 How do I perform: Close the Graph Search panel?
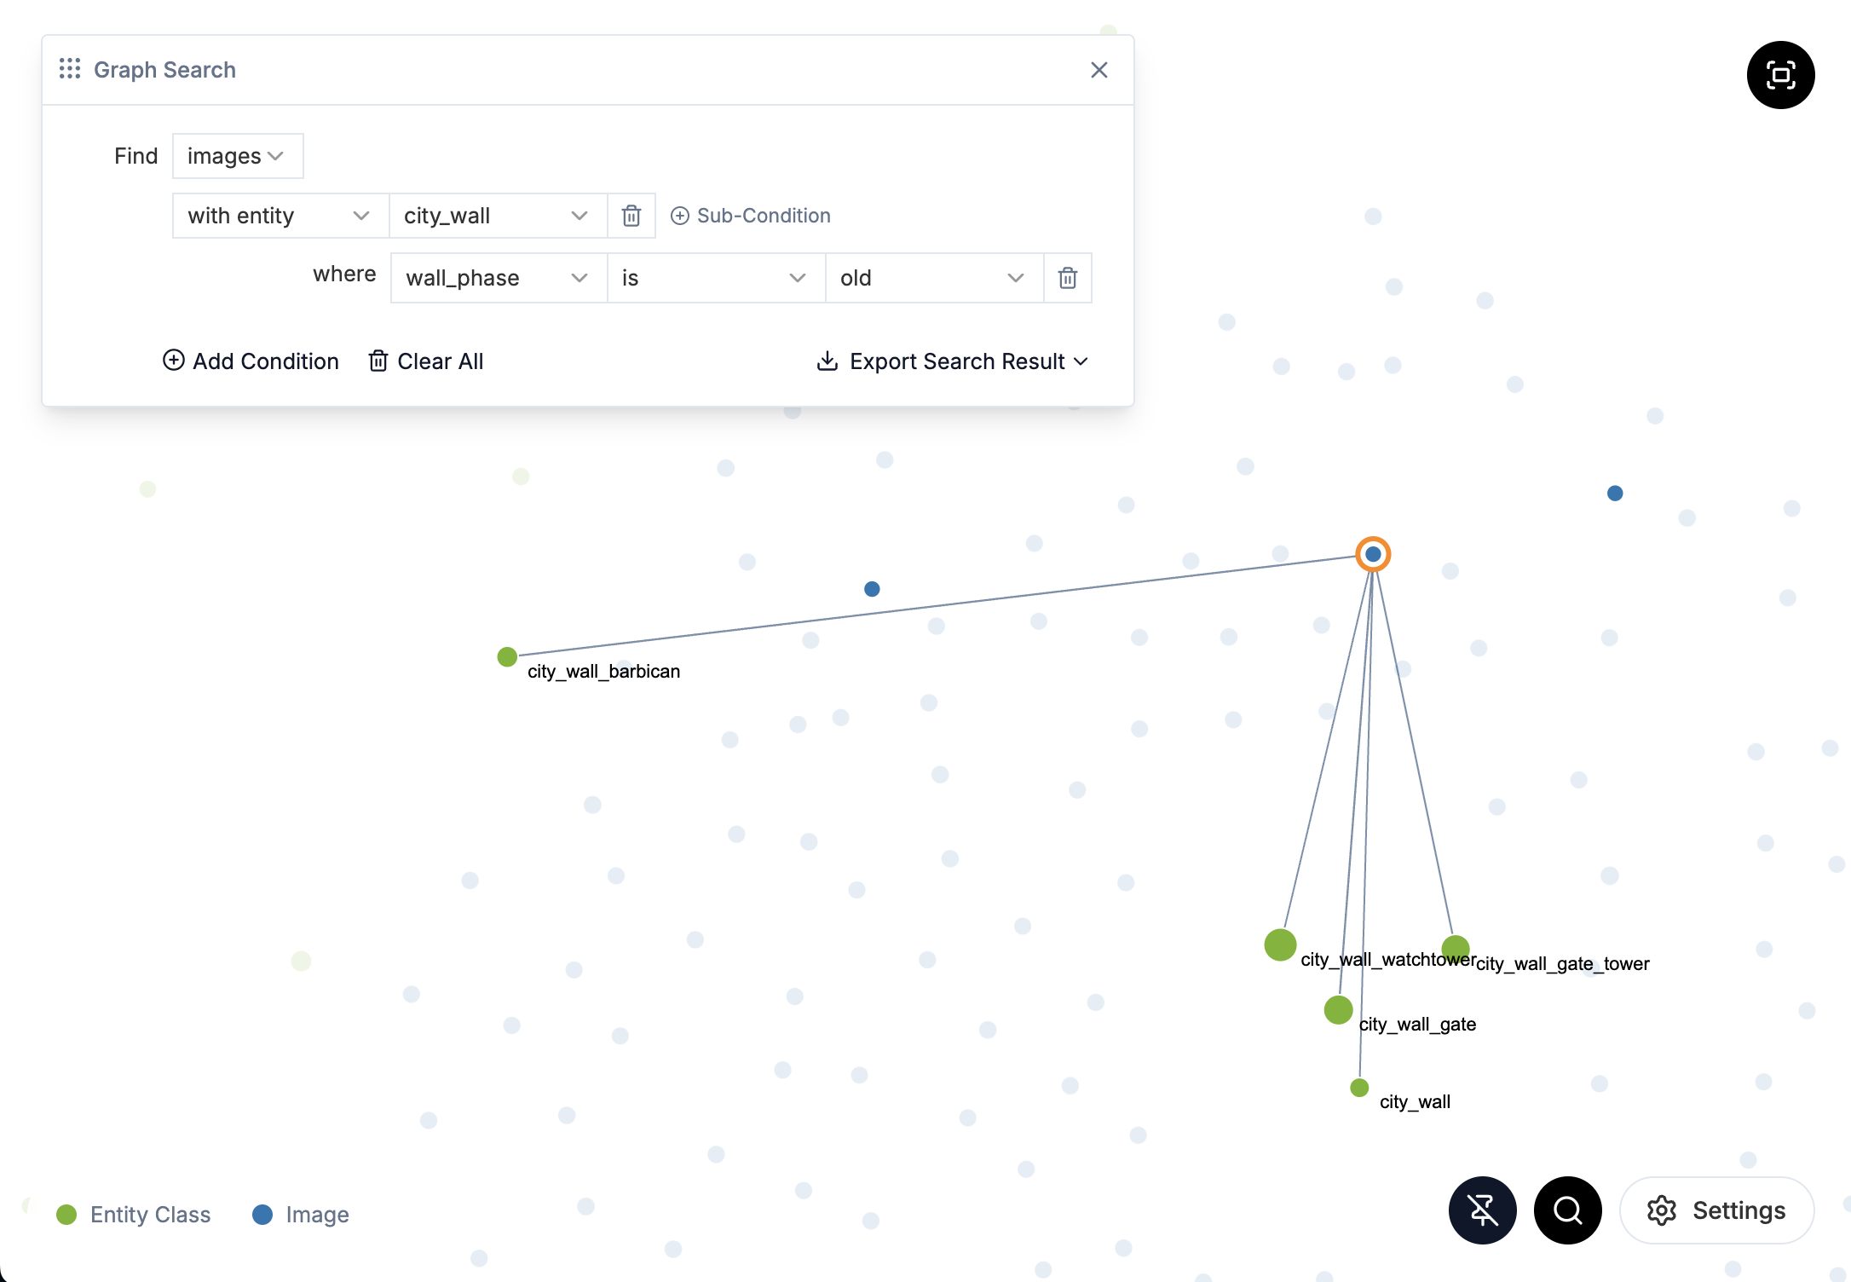point(1098,70)
